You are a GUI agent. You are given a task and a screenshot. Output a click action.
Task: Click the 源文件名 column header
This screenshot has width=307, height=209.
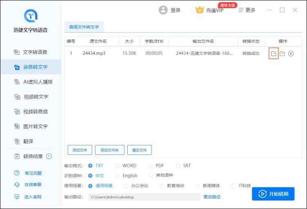(x=98, y=41)
